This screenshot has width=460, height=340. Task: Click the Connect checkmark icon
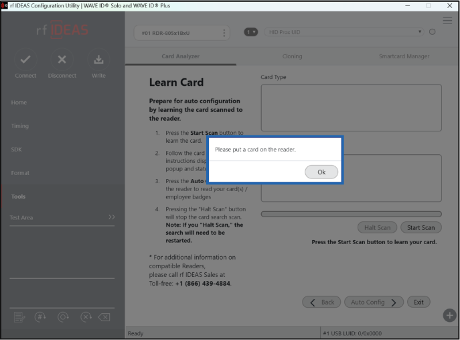coord(25,60)
